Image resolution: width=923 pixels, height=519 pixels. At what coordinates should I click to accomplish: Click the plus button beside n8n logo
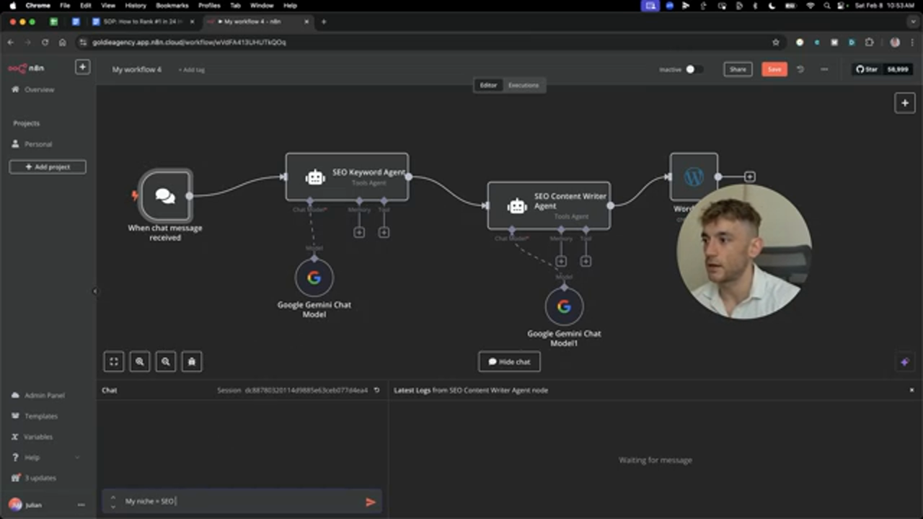point(82,67)
